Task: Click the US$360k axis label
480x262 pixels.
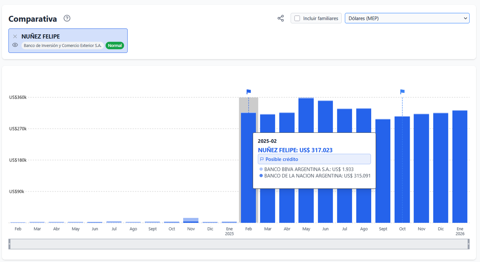Action: click(18, 97)
